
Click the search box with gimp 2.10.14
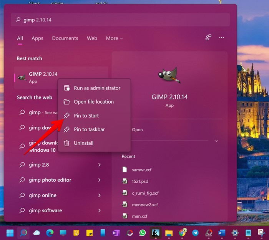click(120, 20)
